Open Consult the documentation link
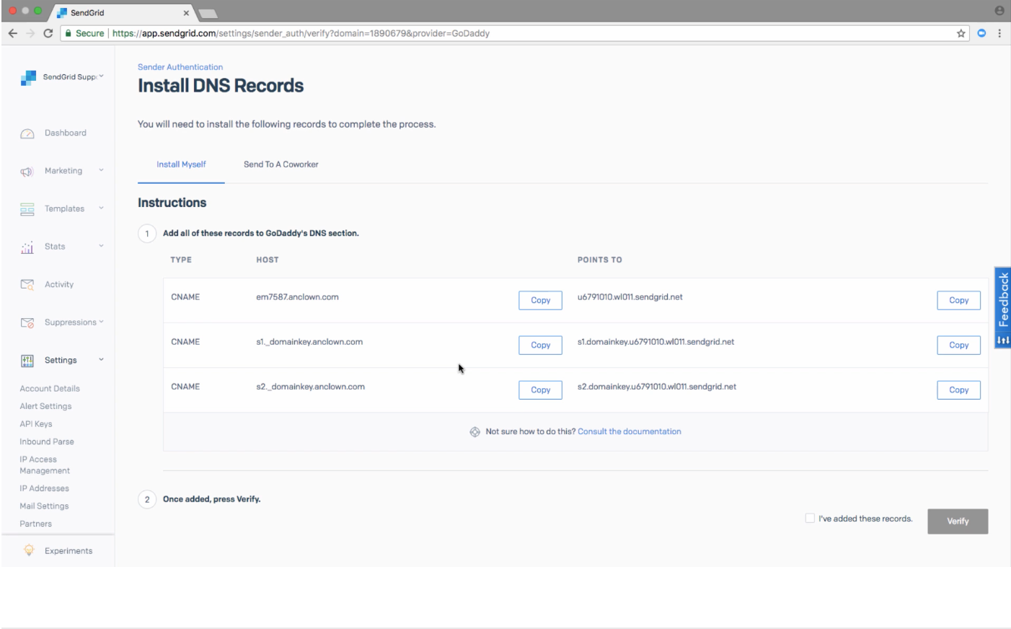The image size is (1011, 629). pyautogui.click(x=629, y=431)
